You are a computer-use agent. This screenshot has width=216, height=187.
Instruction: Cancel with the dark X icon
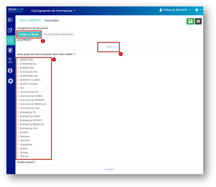pyautogui.click(x=198, y=21)
